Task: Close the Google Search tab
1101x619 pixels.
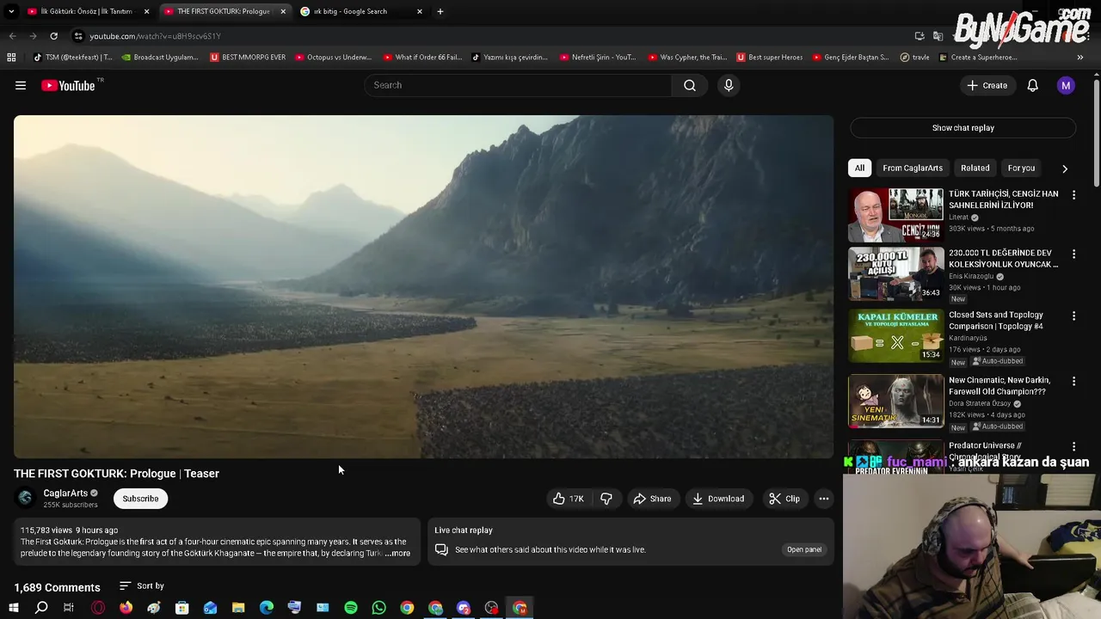Action: click(x=419, y=11)
